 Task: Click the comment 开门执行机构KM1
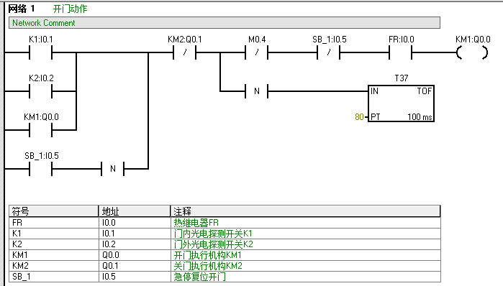(x=207, y=255)
